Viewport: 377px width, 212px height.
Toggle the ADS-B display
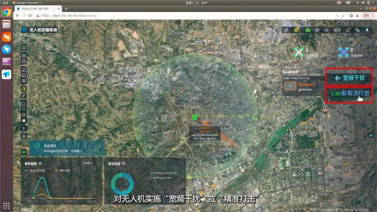click(x=337, y=30)
